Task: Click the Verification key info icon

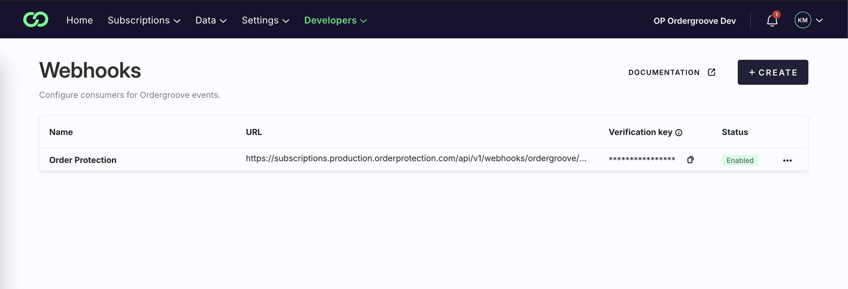Action: (x=679, y=133)
